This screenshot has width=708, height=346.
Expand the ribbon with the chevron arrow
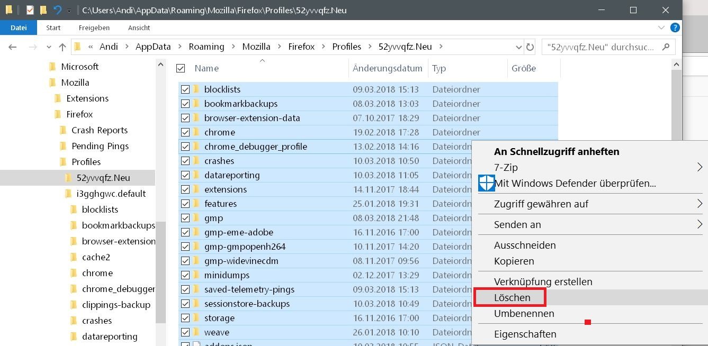(661, 28)
